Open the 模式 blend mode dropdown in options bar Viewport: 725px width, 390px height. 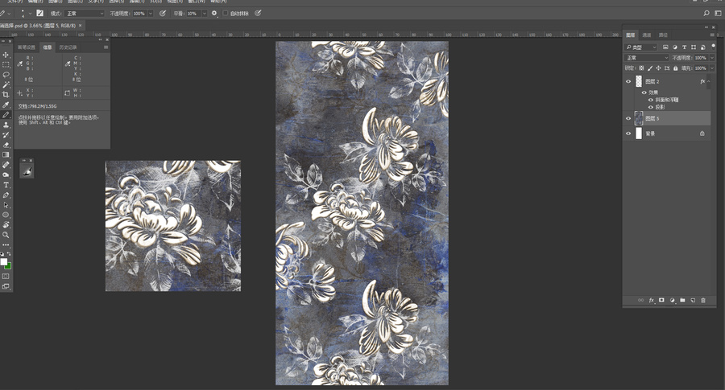[84, 14]
